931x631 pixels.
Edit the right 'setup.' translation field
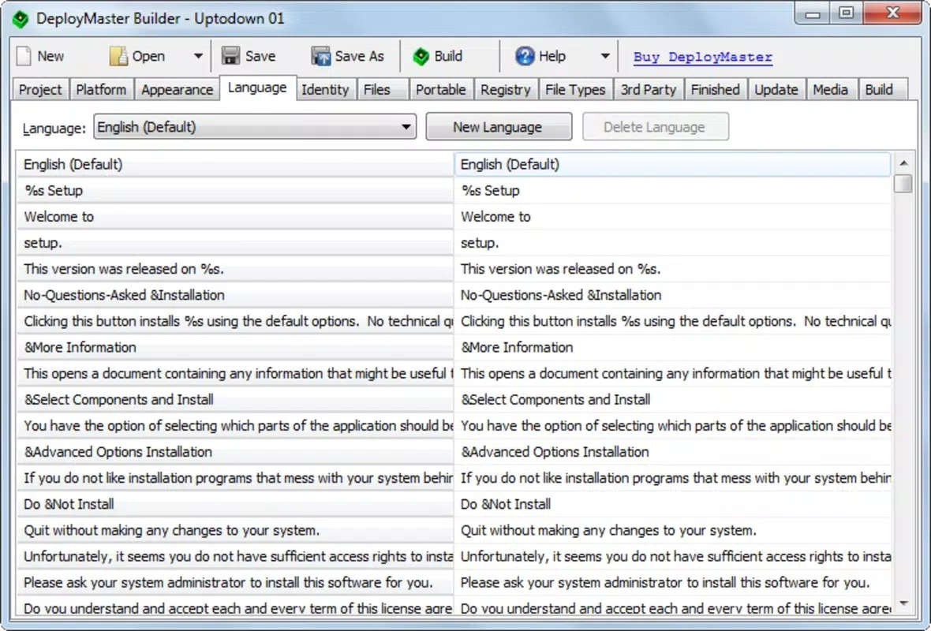pyautogui.click(x=672, y=243)
